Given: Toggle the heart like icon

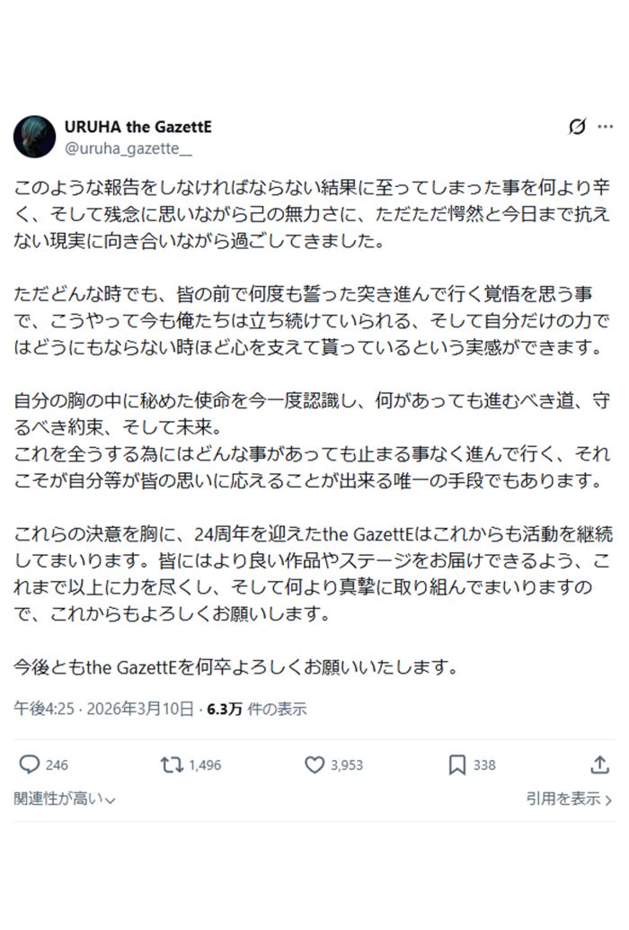Looking at the screenshot, I should [x=314, y=765].
